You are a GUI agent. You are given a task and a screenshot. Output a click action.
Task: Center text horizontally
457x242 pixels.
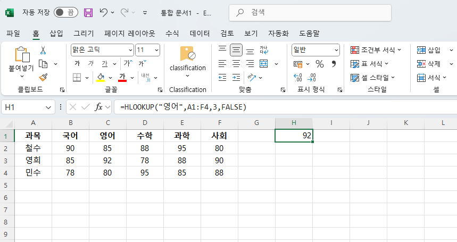(236, 64)
